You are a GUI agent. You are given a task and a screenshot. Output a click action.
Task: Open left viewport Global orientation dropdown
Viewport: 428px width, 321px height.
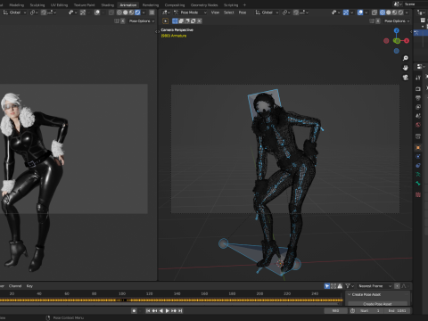point(15,12)
